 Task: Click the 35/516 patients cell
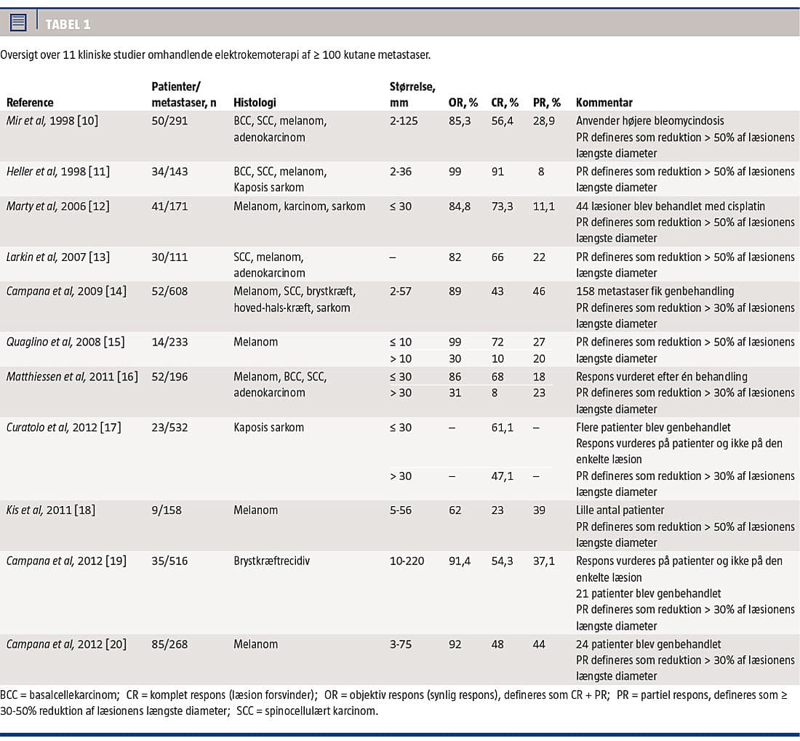(x=169, y=561)
